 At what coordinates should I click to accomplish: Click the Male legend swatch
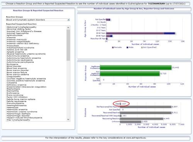(127, 48)
